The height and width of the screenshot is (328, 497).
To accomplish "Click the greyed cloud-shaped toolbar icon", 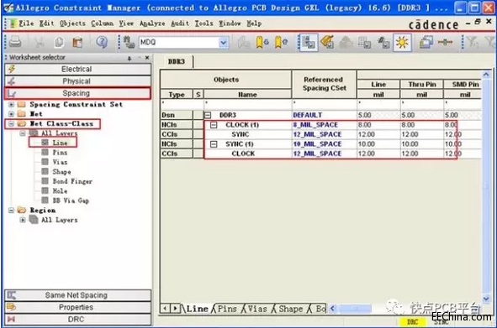I will pos(346,42).
